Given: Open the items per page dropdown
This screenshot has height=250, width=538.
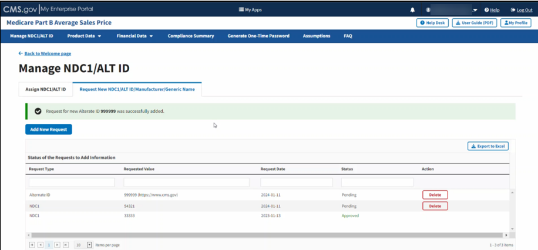Looking at the screenshot, I should 89,245.
